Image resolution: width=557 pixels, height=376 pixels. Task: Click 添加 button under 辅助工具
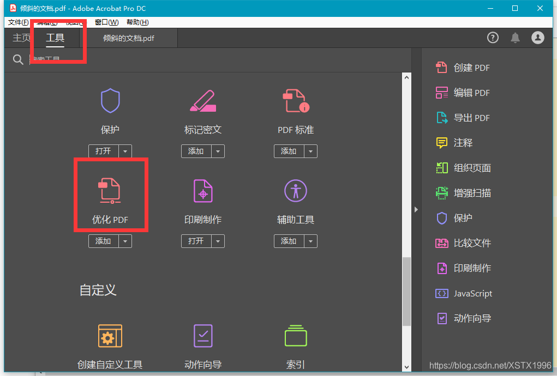pos(289,241)
